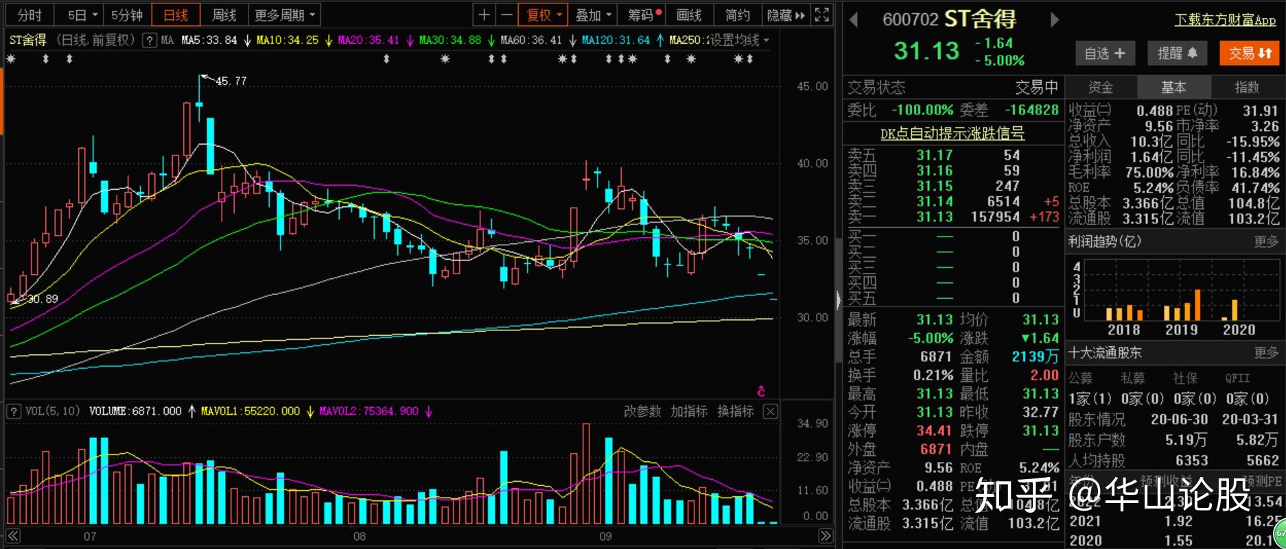The image size is (1286, 549).
Task: Click the 卖五 price 31.17 row
Action: click(x=953, y=155)
